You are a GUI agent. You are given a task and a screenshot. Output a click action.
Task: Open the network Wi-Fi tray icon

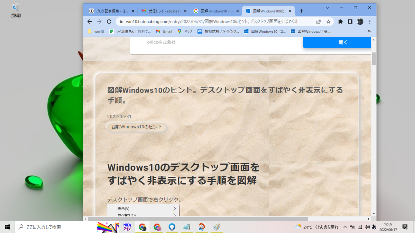click(x=360, y=227)
